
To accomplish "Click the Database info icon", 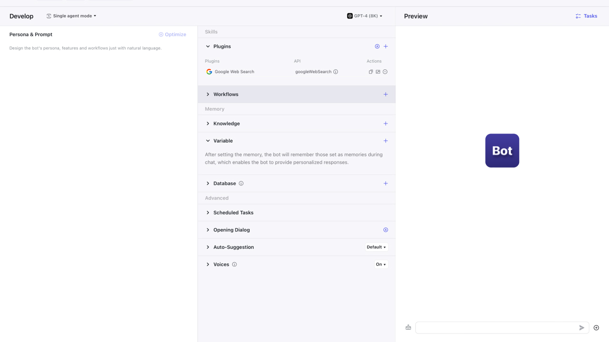I will [x=241, y=183].
